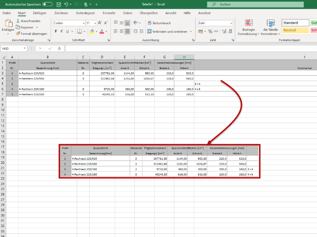
Task: Open Als Tabelle formatieren gallery
Action: point(271,27)
